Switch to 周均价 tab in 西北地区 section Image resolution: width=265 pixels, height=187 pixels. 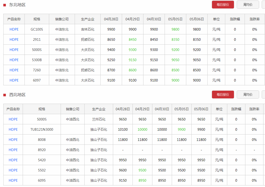point(248,95)
